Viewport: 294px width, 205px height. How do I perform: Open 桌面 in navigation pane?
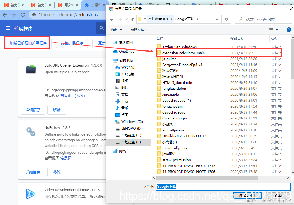coord(122,115)
